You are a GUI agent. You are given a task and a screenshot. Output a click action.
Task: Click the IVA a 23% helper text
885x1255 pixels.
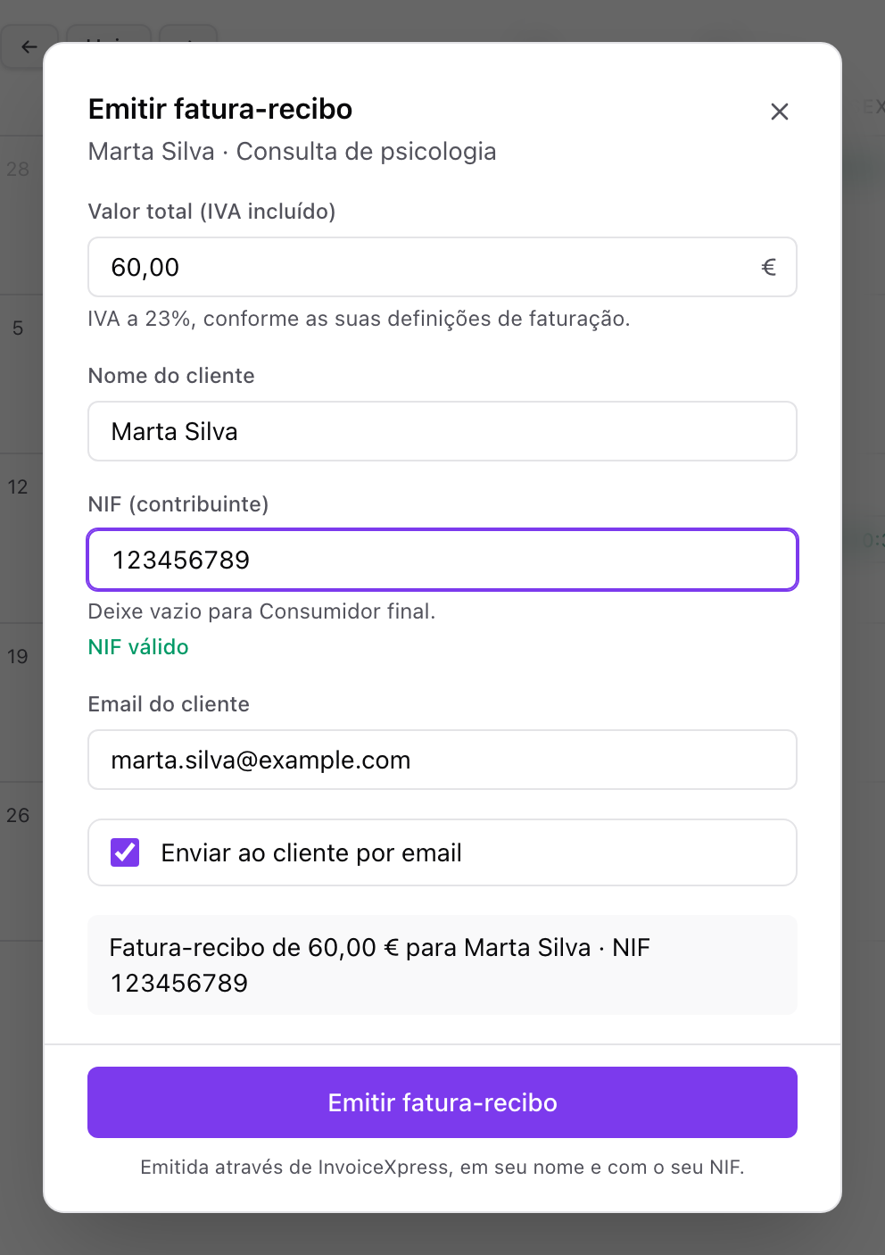(359, 319)
